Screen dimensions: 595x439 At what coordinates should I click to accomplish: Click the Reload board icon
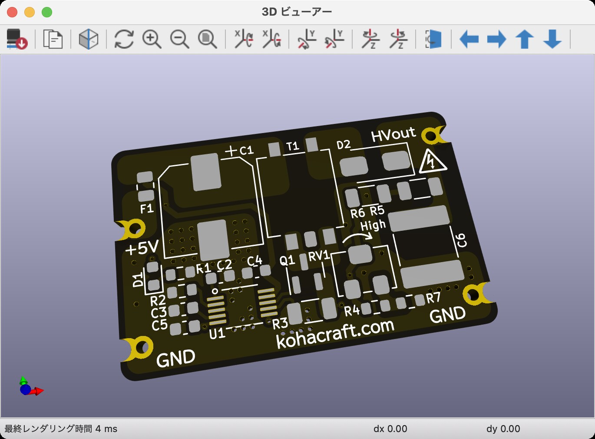coord(17,39)
